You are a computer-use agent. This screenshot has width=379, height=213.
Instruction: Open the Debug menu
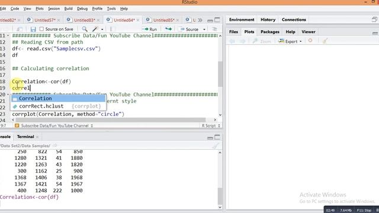coord(82,8)
